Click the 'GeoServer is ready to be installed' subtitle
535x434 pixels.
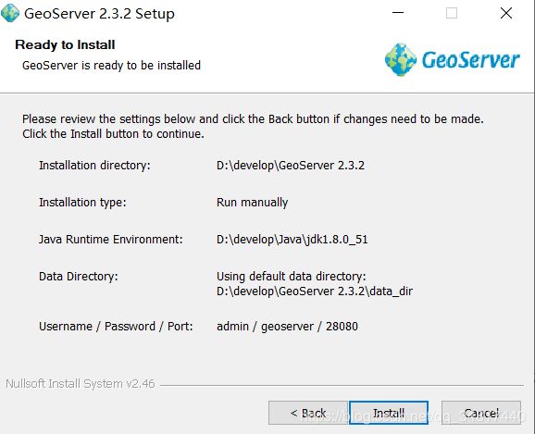tap(112, 65)
